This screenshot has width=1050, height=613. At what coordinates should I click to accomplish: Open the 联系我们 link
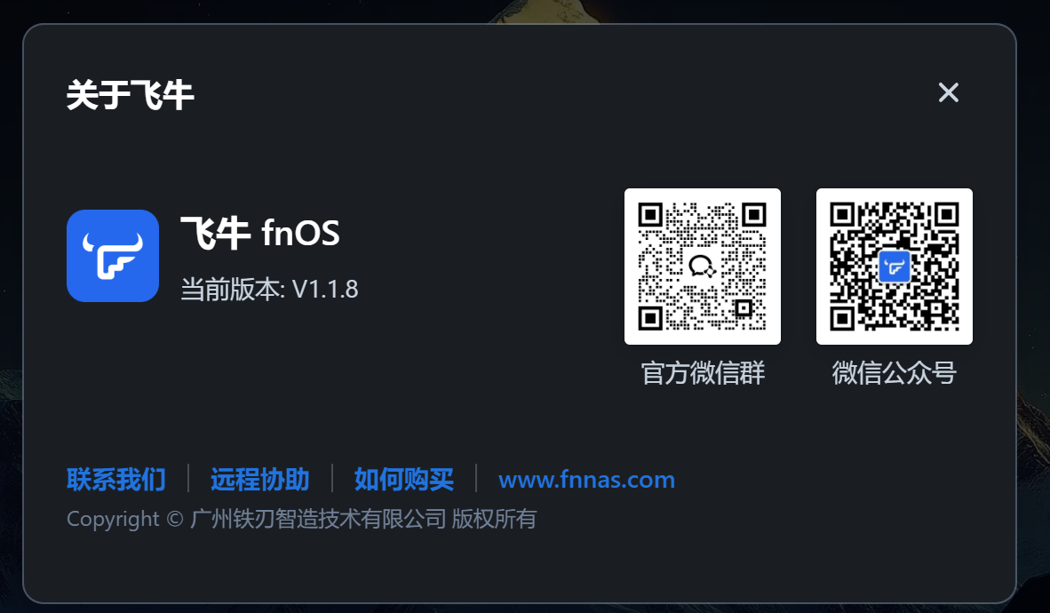(x=115, y=480)
